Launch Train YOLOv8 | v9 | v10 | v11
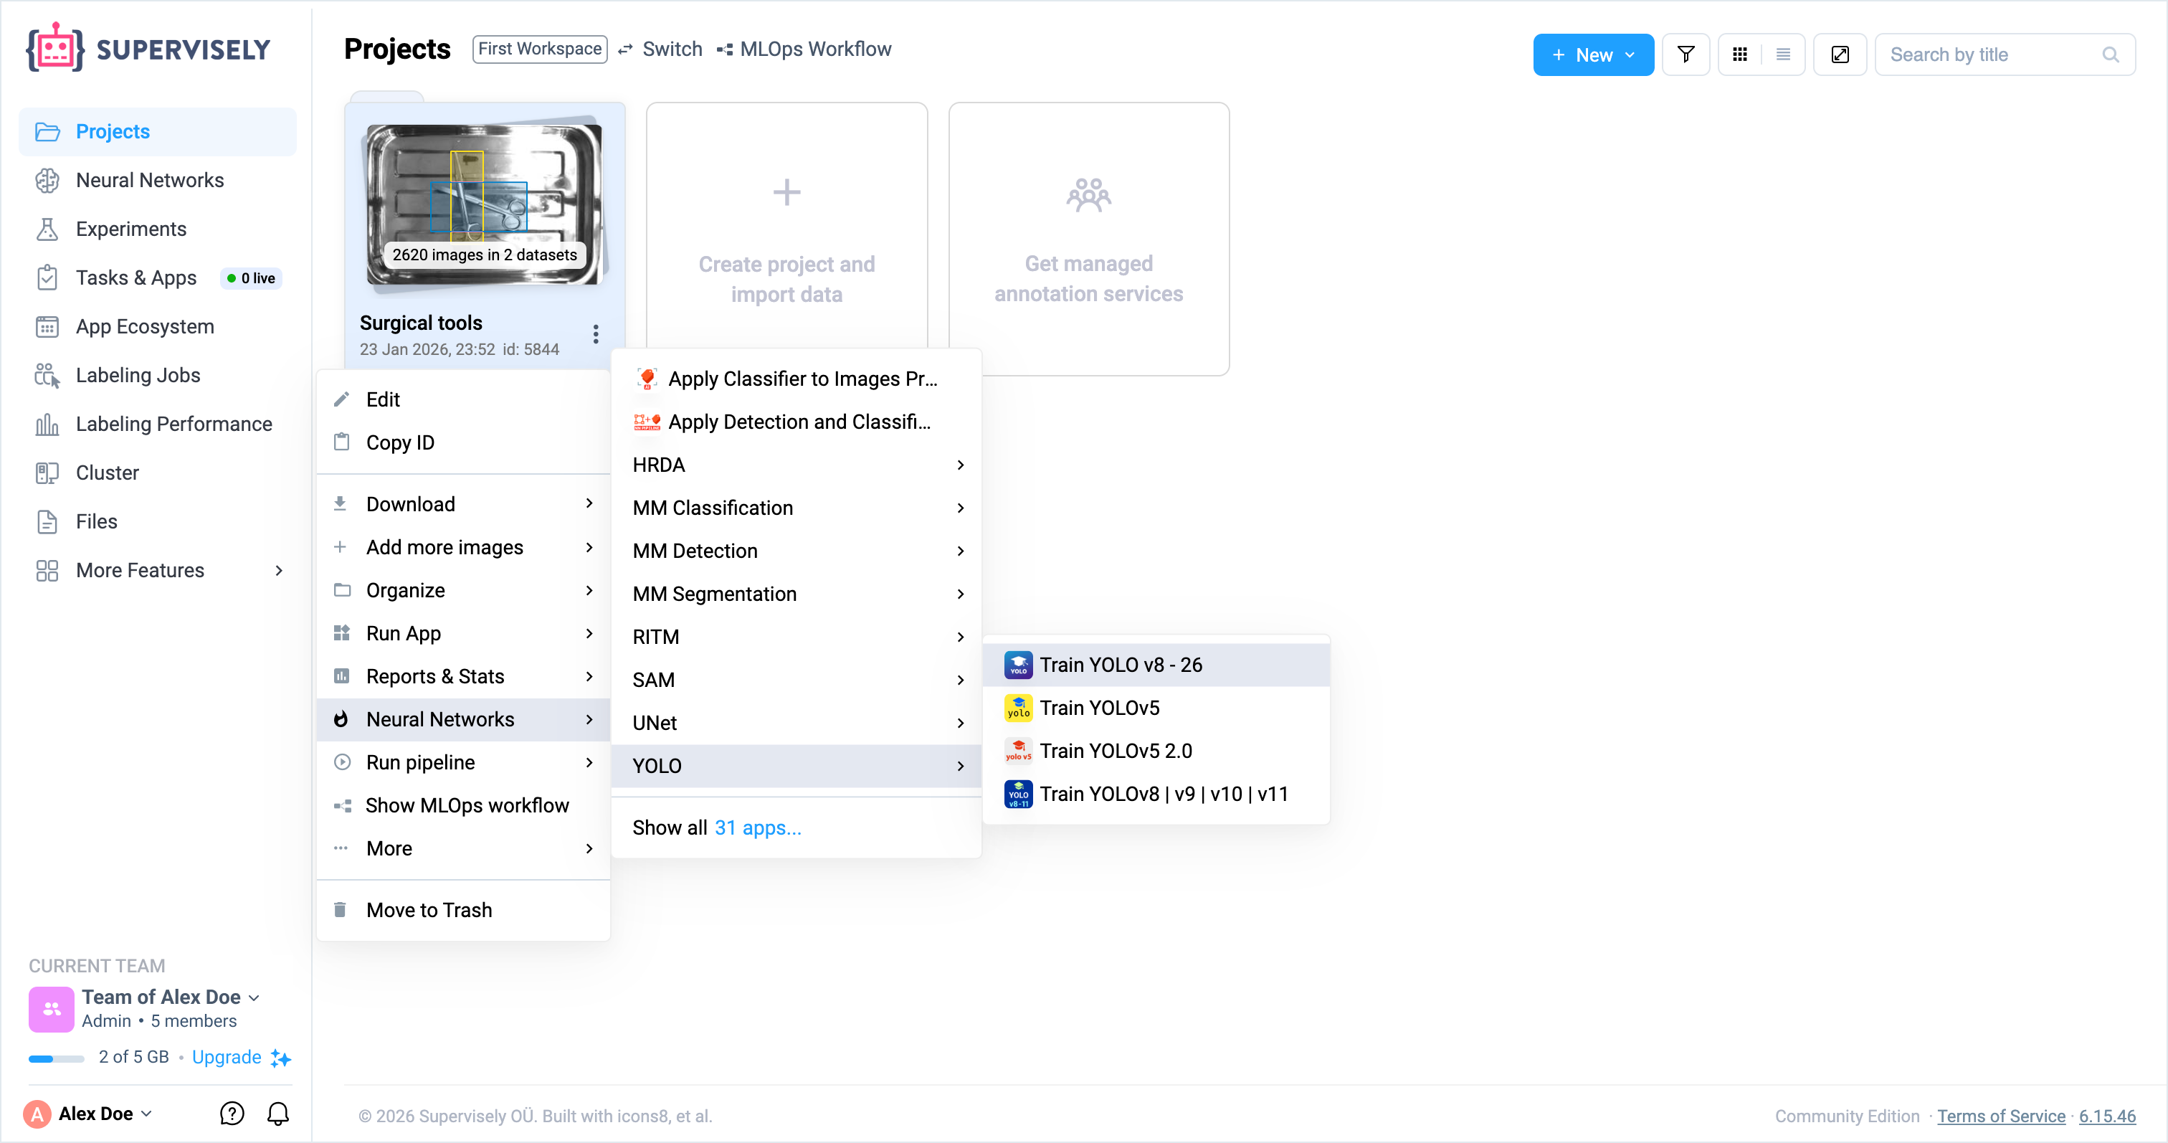 [x=1163, y=794]
